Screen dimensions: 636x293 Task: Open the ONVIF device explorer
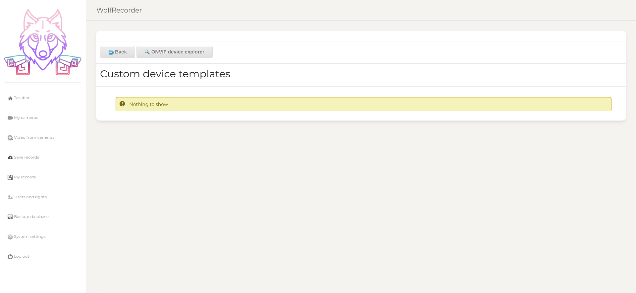pos(175,52)
